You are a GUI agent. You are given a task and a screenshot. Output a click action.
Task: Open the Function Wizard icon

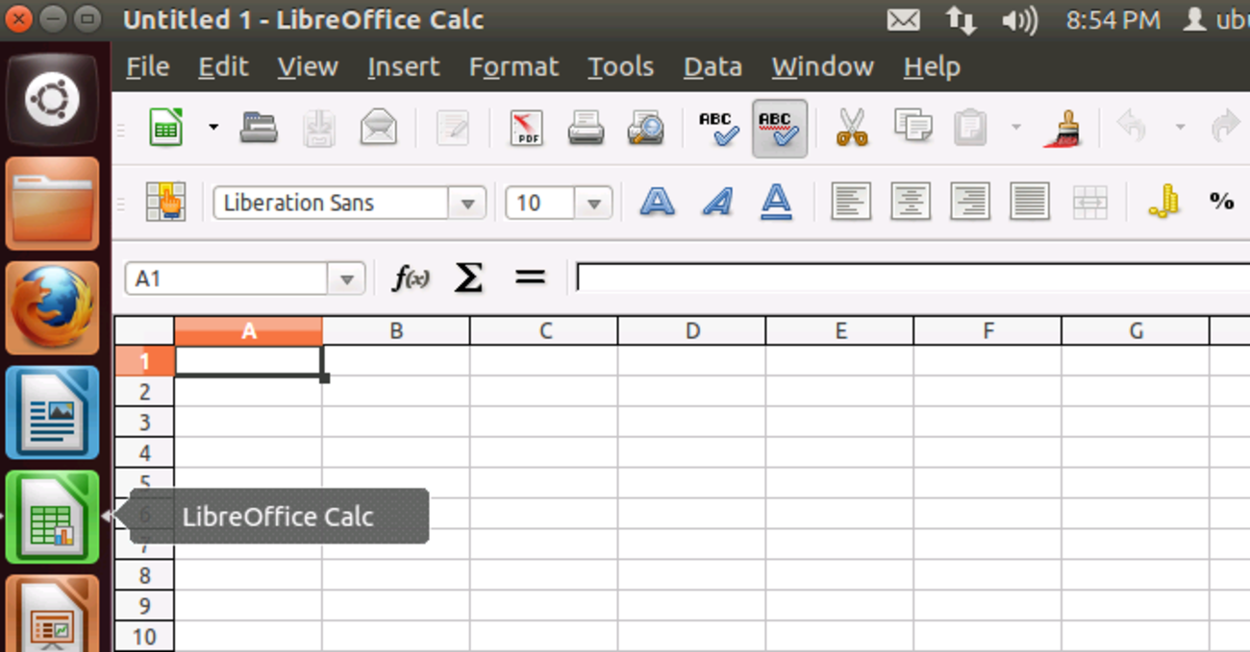tap(411, 278)
